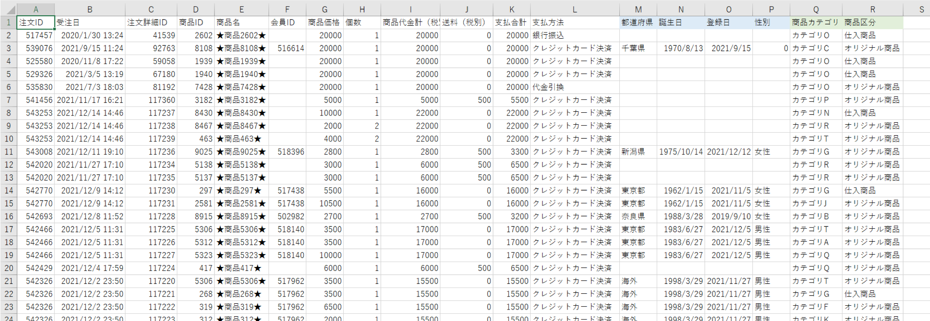Click the column Q header

point(816,10)
